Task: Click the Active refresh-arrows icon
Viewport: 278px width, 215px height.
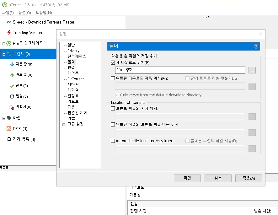Action: [12, 96]
